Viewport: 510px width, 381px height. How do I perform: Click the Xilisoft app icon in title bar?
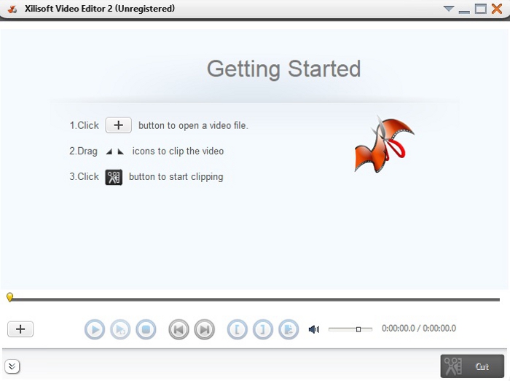pos(12,9)
